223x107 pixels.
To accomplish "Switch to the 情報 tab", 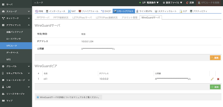I will (39, 11).
